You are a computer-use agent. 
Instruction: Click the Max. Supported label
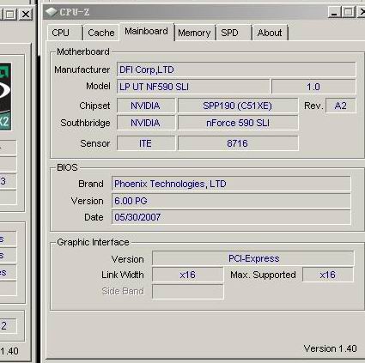point(263,275)
